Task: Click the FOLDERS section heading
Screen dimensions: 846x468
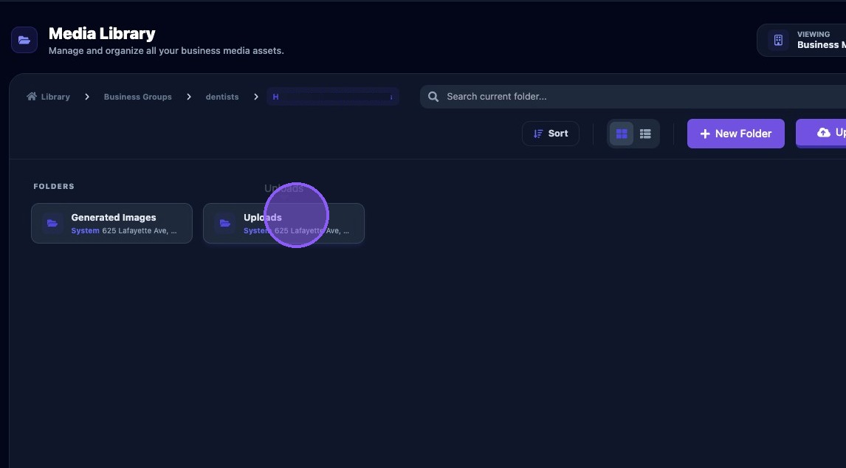Action: coord(54,186)
